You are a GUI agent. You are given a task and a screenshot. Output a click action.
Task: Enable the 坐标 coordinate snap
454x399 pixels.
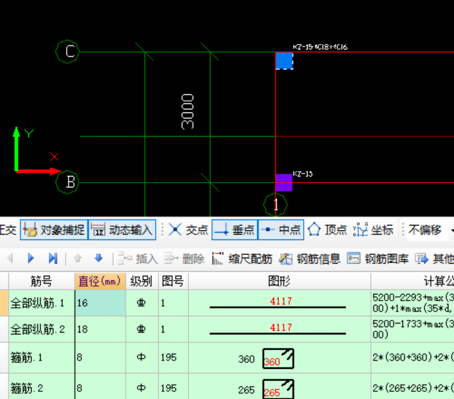click(x=373, y=230)
